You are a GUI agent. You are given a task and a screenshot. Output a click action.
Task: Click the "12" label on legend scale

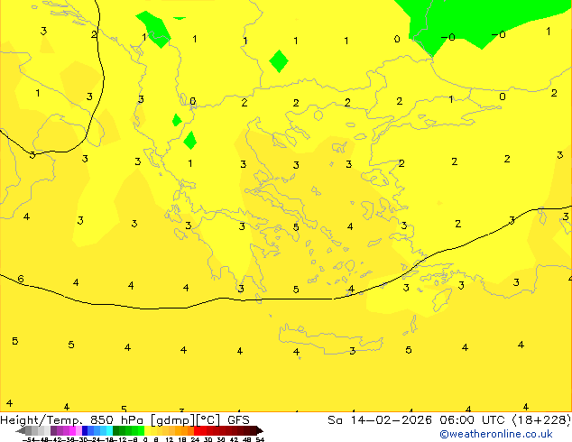(x=170, y=439)
